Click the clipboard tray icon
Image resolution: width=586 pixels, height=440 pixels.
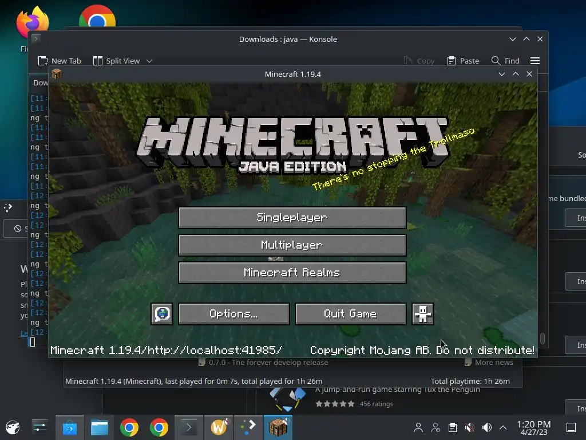453,427
